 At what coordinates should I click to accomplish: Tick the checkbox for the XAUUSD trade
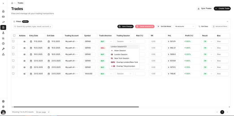click(x=13, y=73)
